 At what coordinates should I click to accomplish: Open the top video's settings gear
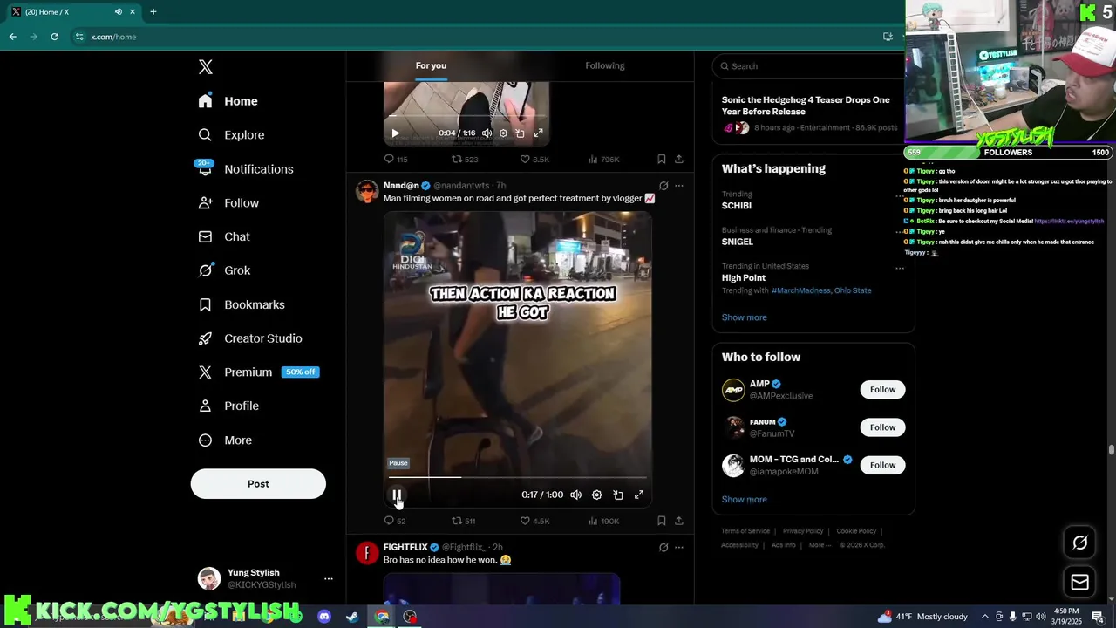(503, 133)
